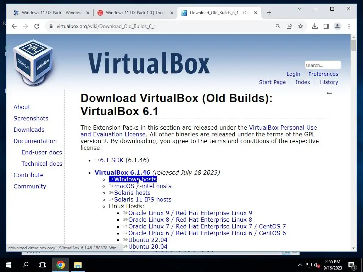View site info via the padlock icon
363x272 pixels.
51,26
